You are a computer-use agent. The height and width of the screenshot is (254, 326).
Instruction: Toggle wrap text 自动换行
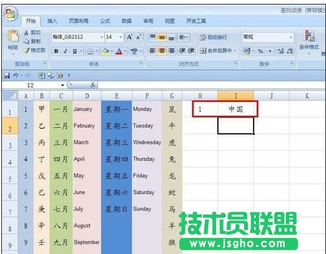click(213, 37)
